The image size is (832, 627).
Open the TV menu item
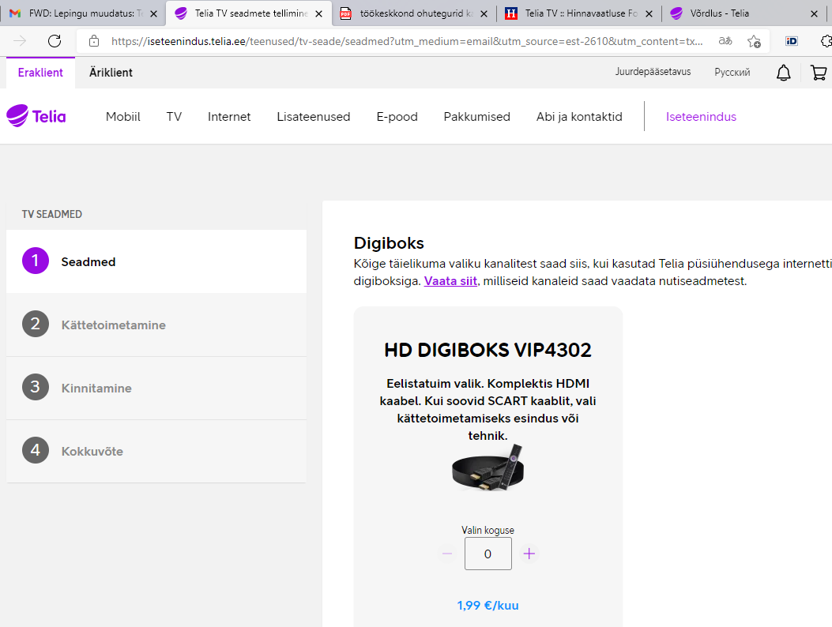point(174,117)
